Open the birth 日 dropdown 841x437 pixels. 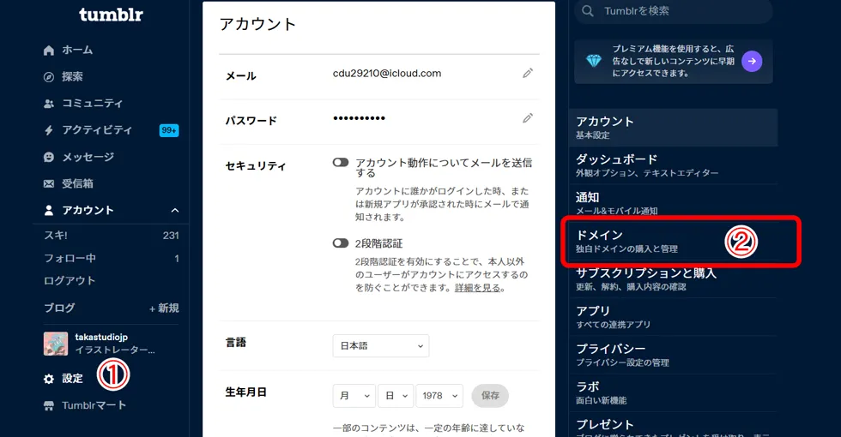tap(396, 396)
